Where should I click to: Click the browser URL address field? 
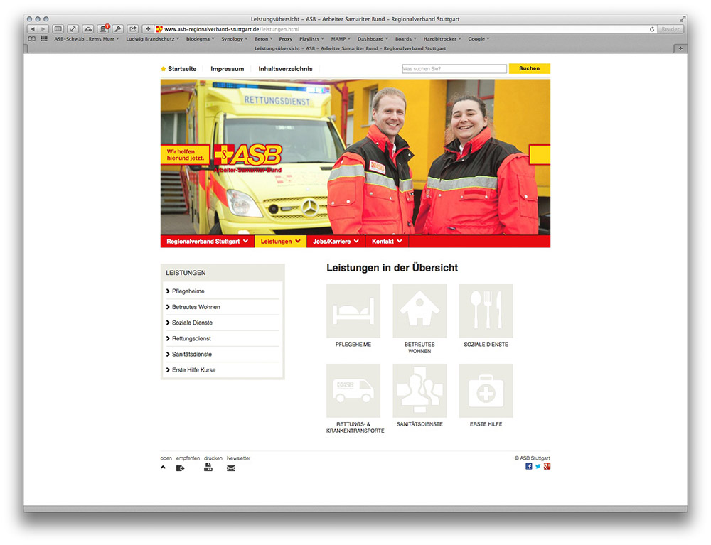pos(404,29)
